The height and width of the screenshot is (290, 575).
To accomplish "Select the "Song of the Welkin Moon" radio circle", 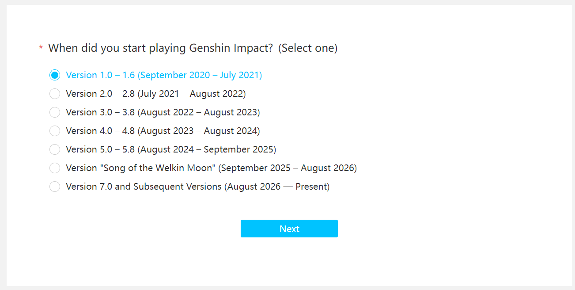I will click(55, 168).
